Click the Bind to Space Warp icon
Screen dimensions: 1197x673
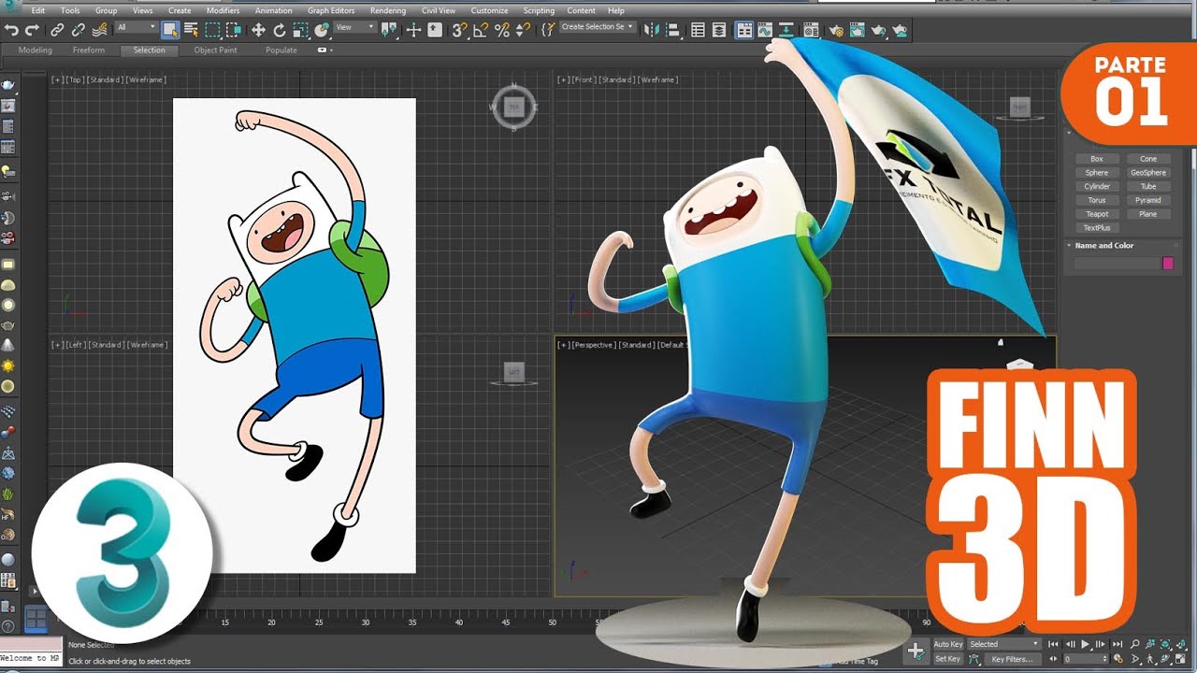[99, 30]
